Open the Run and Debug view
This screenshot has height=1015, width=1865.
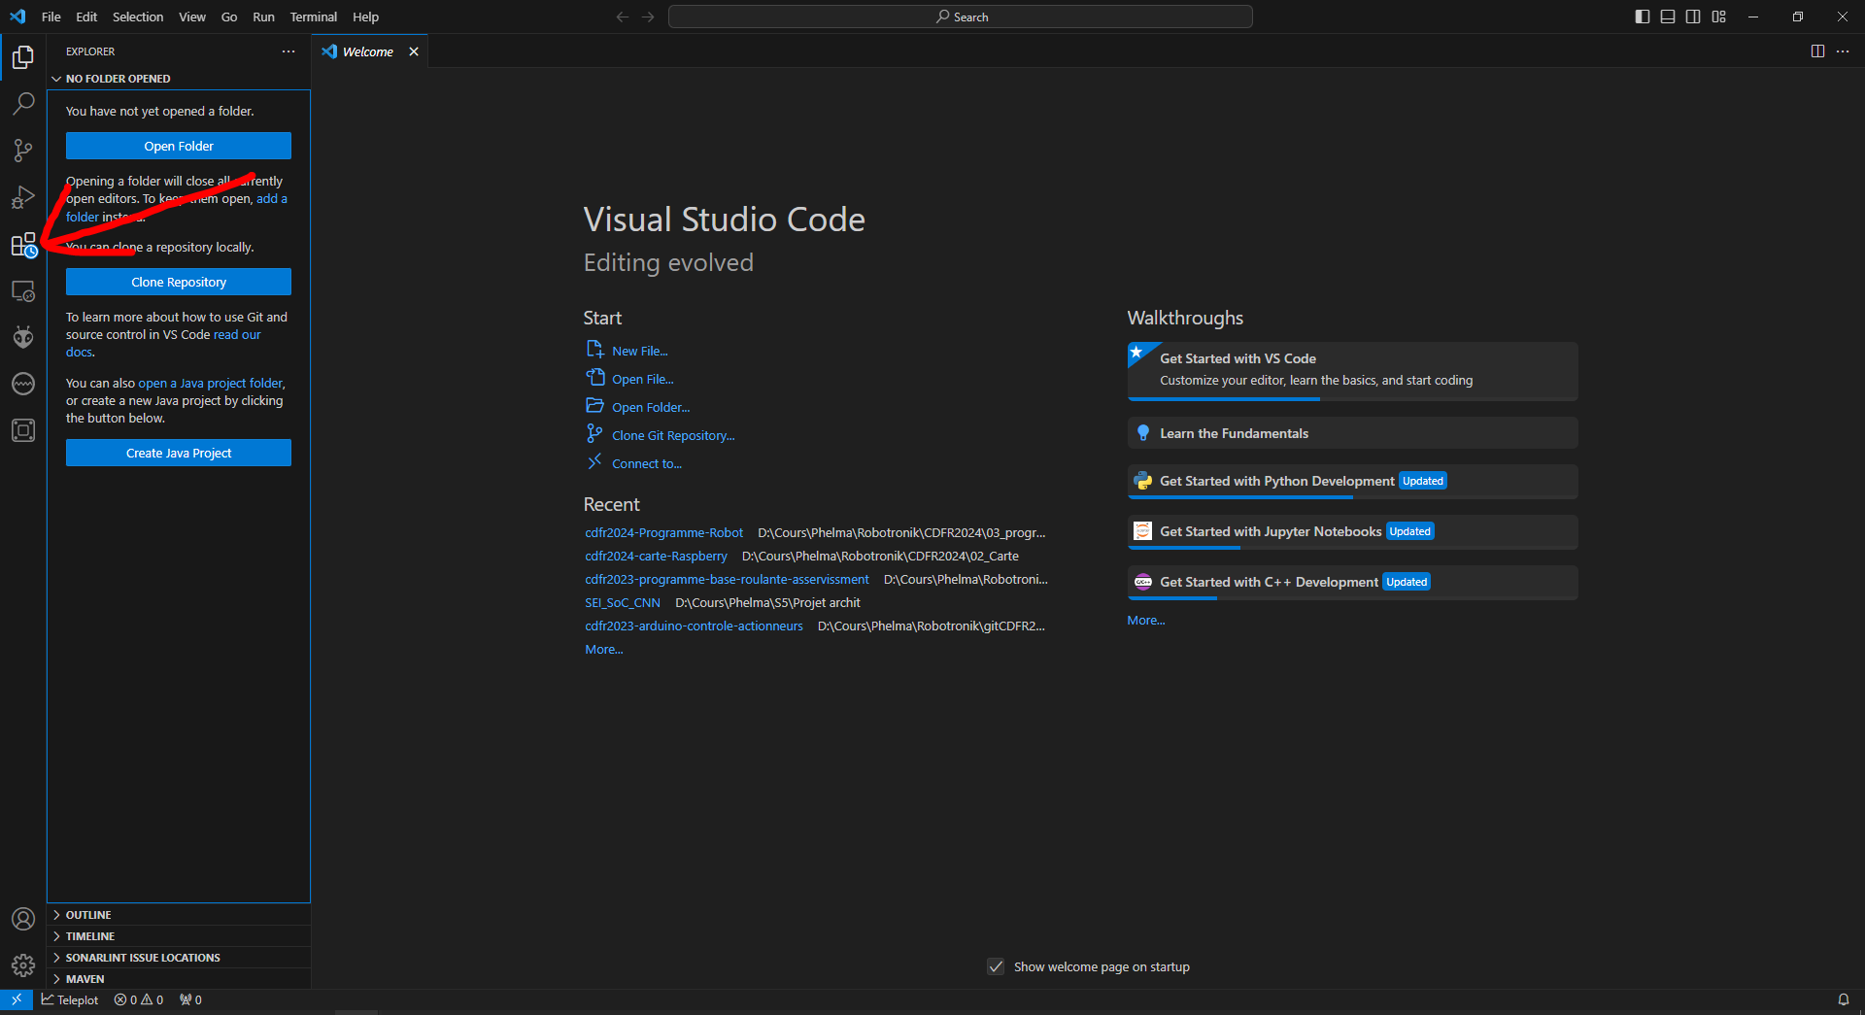(x=23, y=197)
